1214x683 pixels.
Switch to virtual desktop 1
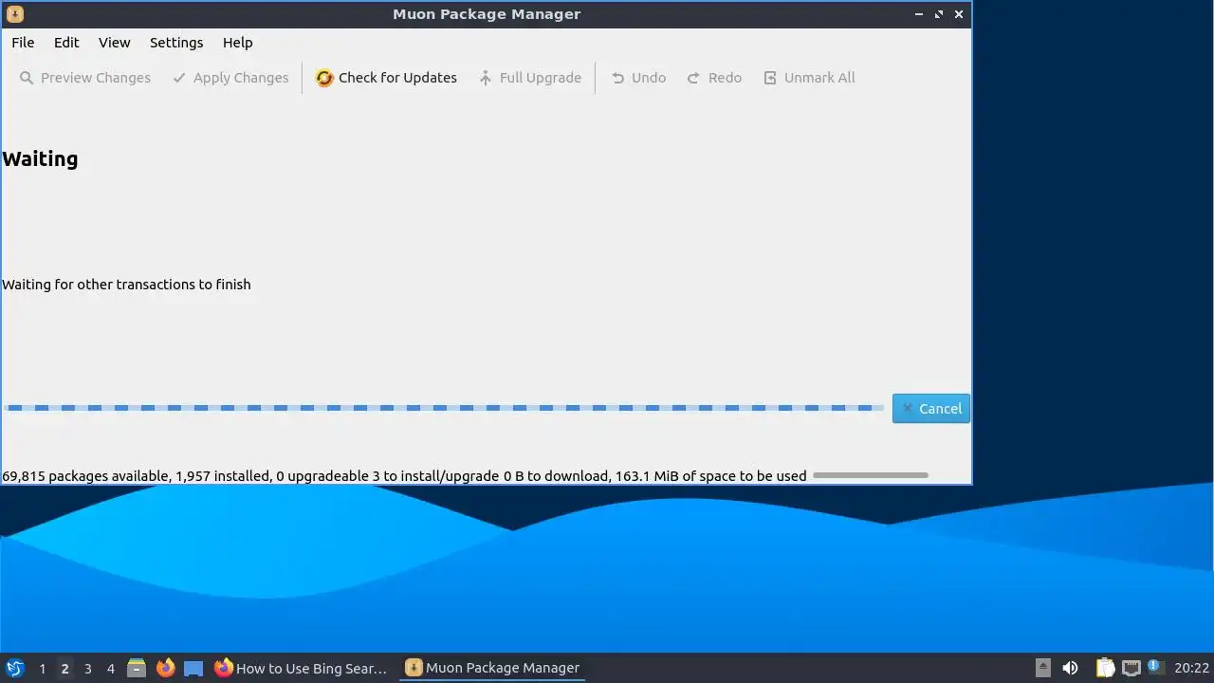pos(42,669)
